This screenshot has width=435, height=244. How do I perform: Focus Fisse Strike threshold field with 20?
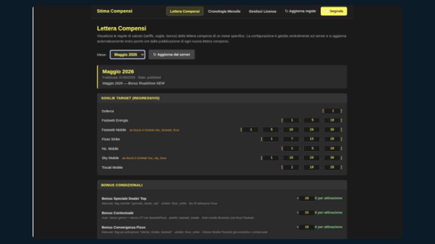click(333, 139)
